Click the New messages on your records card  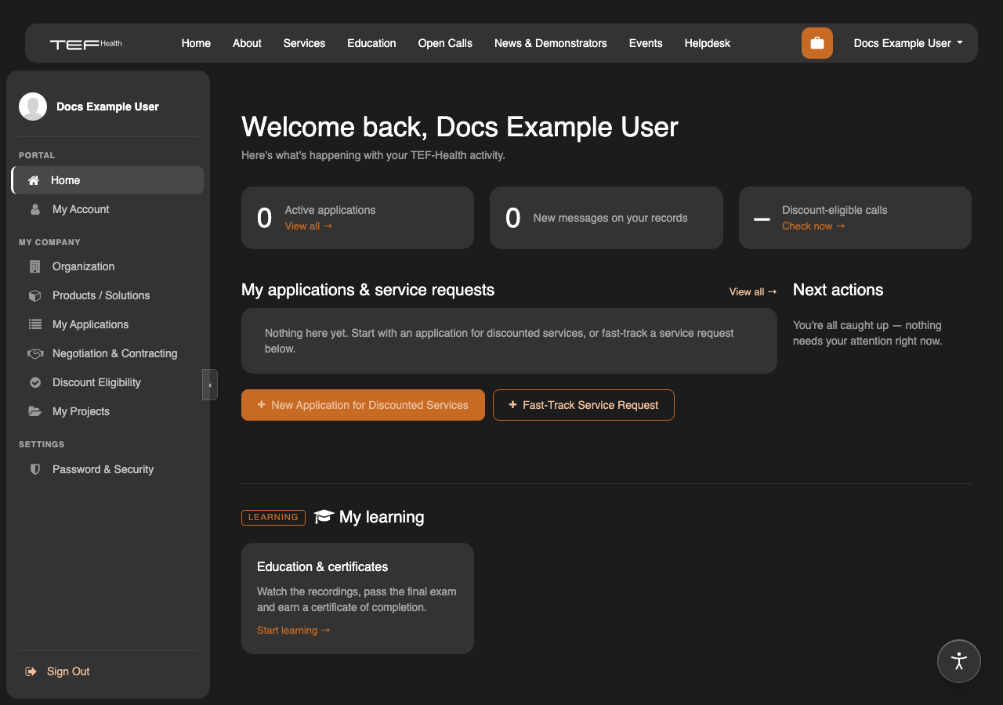[x=607, y=218]
